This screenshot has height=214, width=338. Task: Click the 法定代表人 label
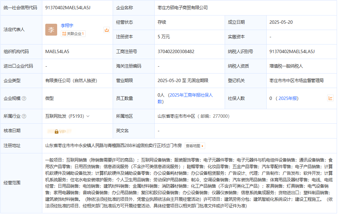tap(14, 30)
